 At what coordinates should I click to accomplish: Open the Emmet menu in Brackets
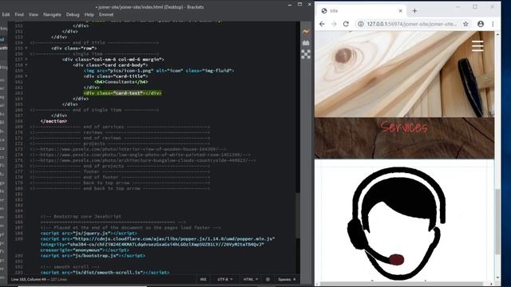tap(106, 14)
